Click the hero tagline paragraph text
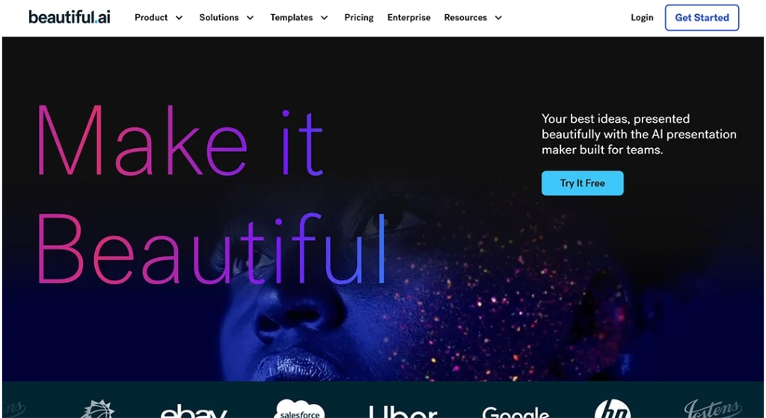 [x=639, y=135]
